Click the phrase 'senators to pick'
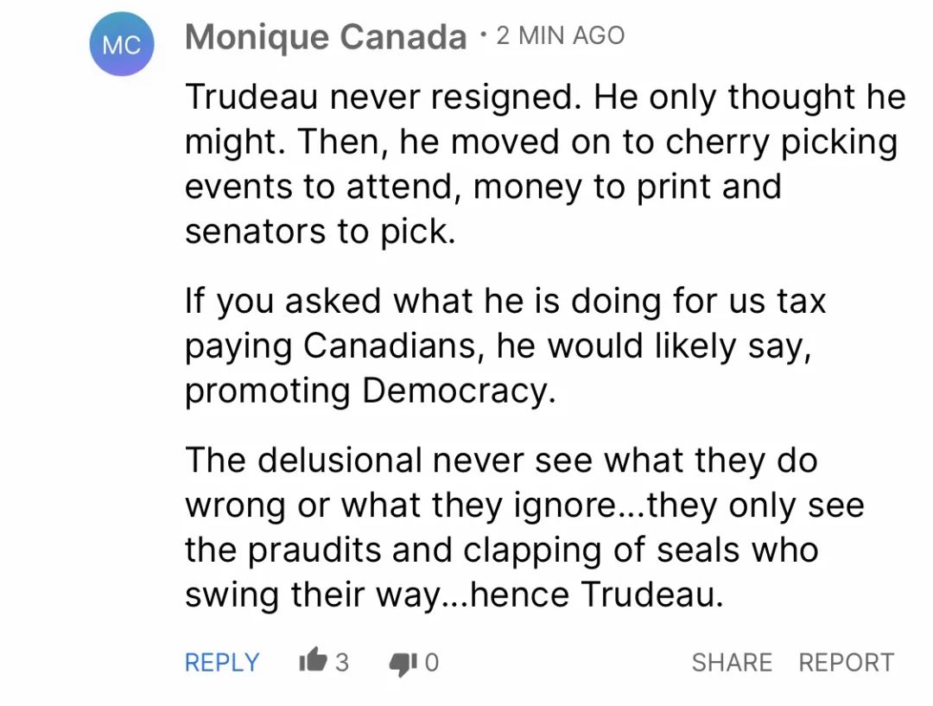933x706 pixels. pyautogui.click(x=321, y=232)
